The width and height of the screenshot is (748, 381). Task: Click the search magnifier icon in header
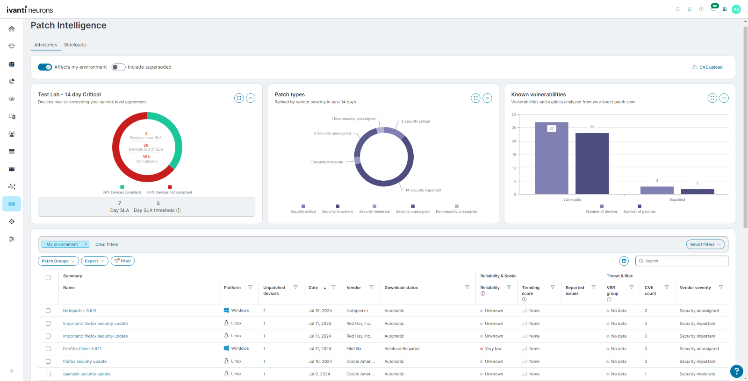(x=677, y=9)
